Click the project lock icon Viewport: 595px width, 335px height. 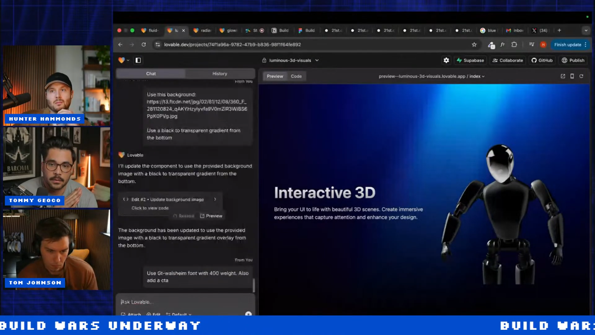pyautogui.click(x=264, y=60)
